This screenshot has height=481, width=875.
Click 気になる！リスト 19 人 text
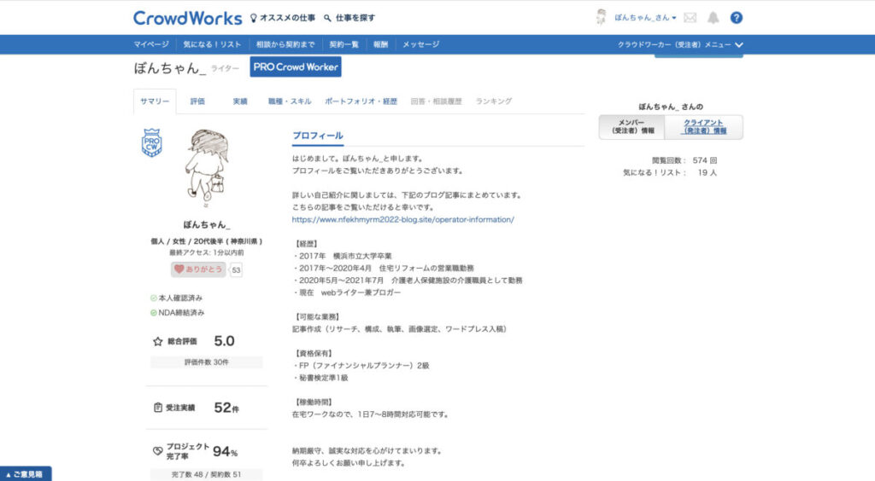[670, 172]
